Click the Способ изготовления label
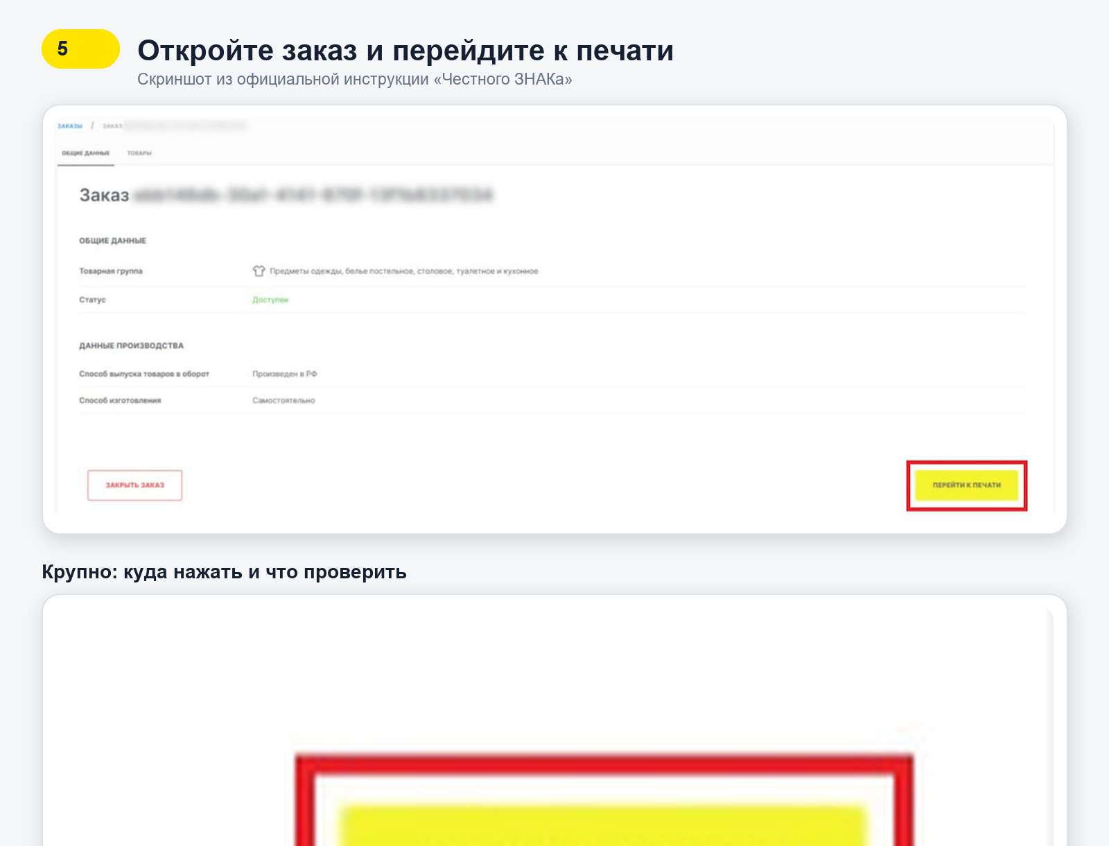 [120, 401]
